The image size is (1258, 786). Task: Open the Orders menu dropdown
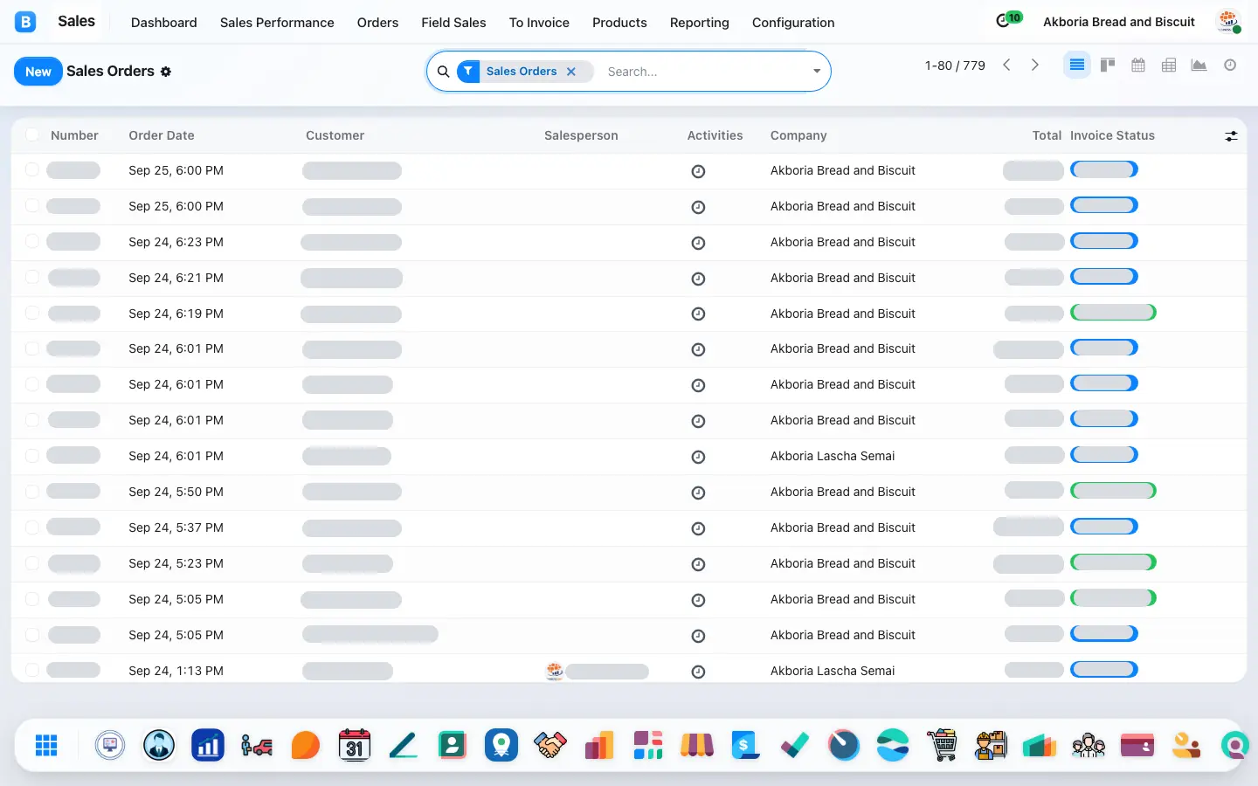[377, 23]
